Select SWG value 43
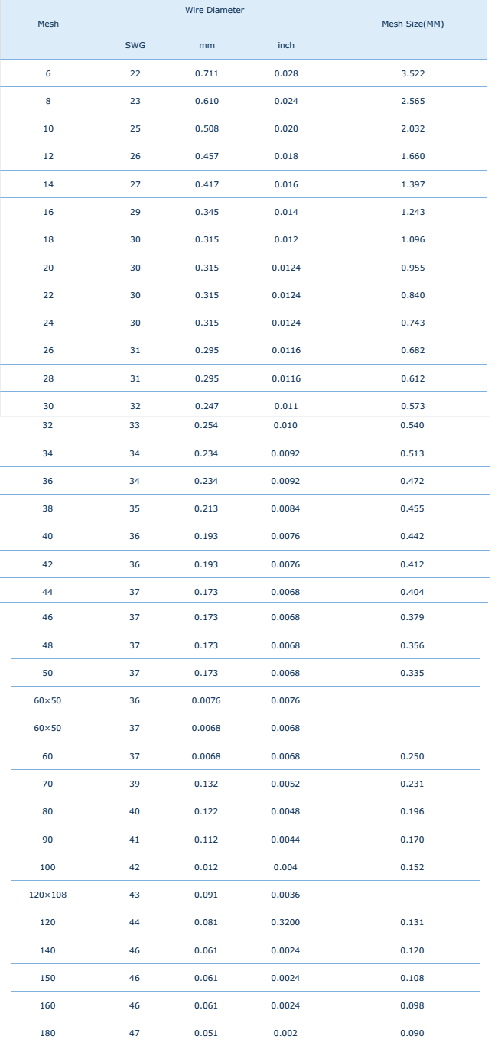 (135, 895)
